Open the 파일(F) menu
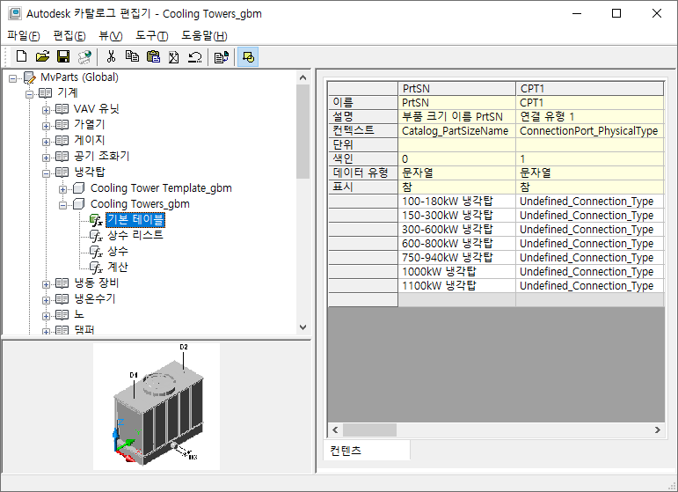This screenshot has height=492, width=678. 24,35
